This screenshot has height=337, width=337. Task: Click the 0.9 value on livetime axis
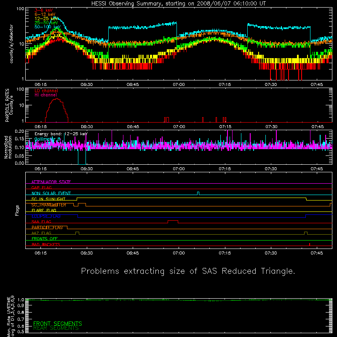(x=21, y=306)
